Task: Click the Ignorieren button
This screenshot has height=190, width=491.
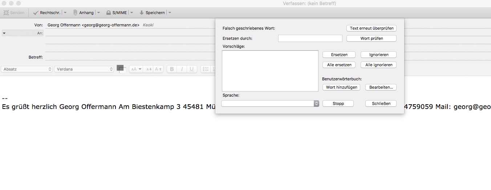Action: [x=379, y=55]
